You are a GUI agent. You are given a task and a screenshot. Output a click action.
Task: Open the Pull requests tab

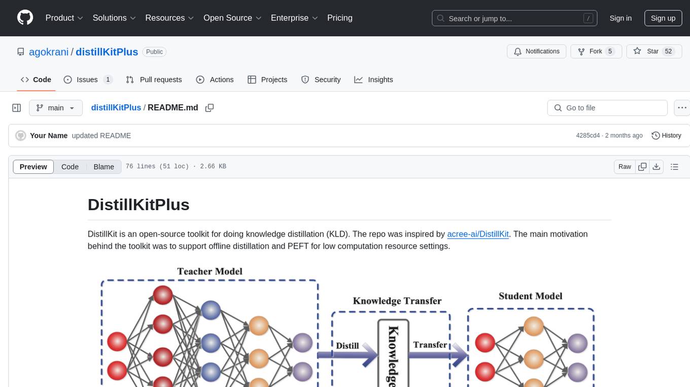click(154, 80)
